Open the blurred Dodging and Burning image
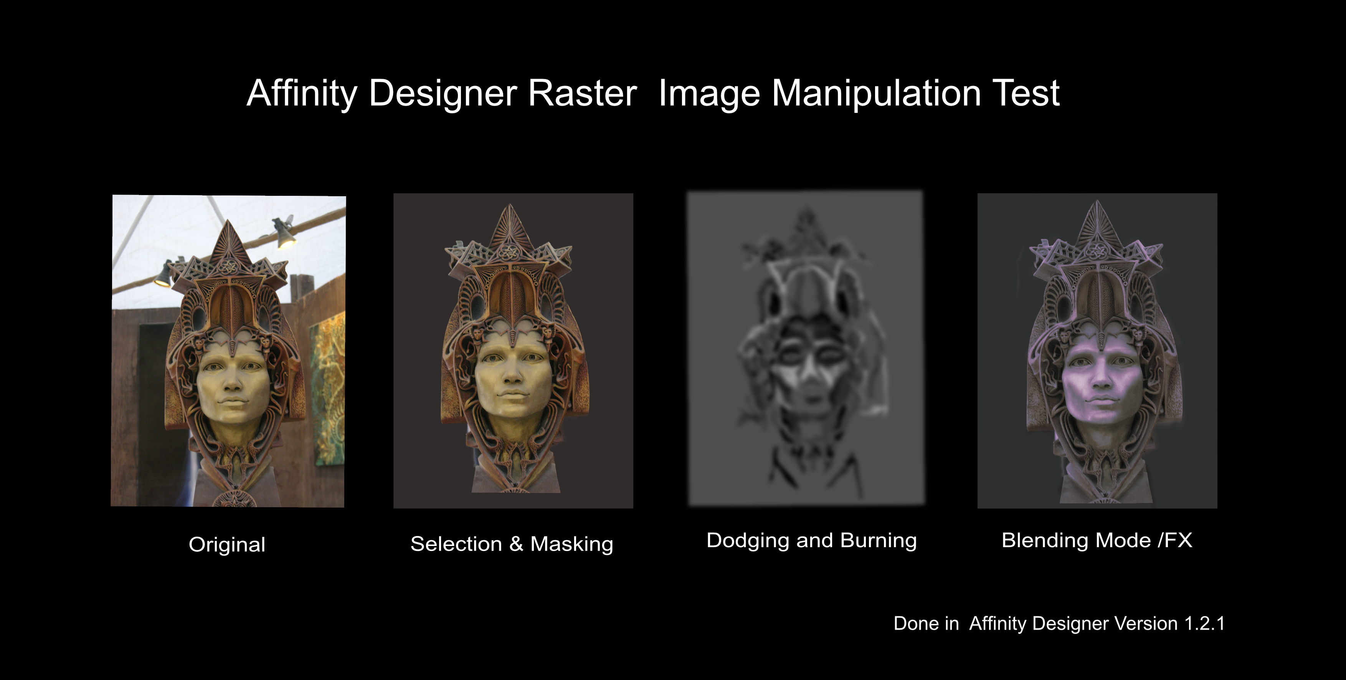Screen dimensions: 1346x680 pyautogui.click(x=805, y=349)
